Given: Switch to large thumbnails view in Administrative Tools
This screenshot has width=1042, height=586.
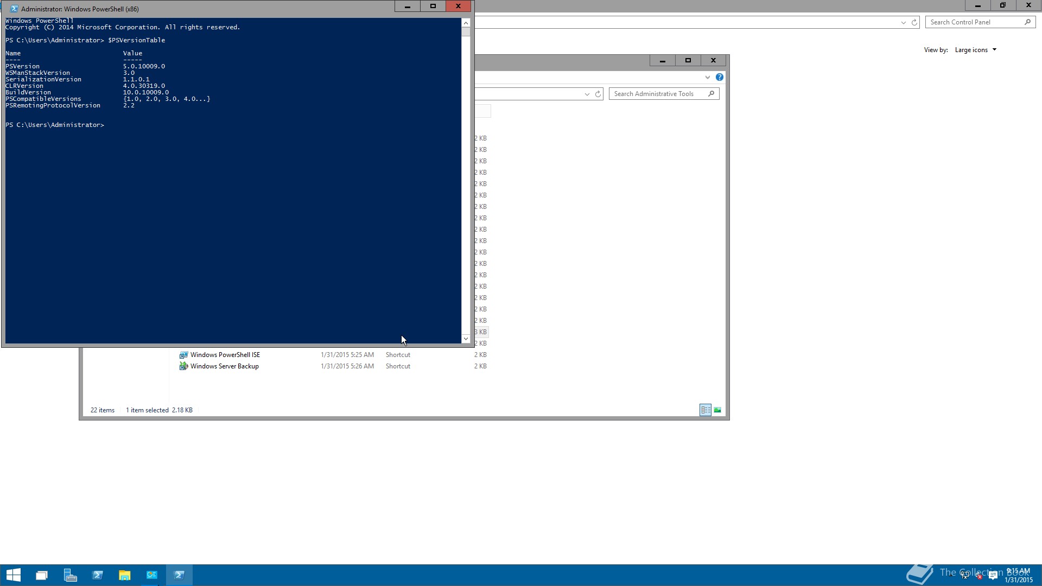Looking at the screenshot, I should [717, 410].
